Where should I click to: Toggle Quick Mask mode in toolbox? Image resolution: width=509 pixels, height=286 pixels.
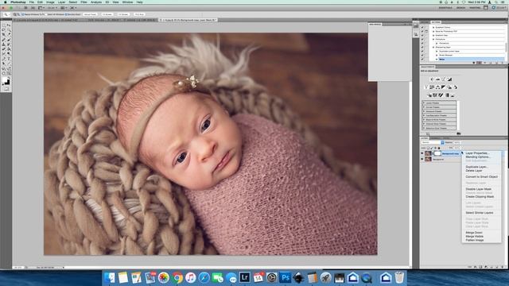coord(6,89)
